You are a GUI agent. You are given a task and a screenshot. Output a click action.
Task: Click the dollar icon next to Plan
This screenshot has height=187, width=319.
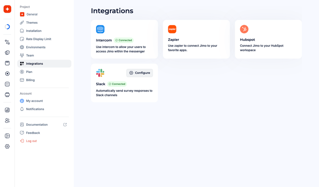click(x=22, y=72)
